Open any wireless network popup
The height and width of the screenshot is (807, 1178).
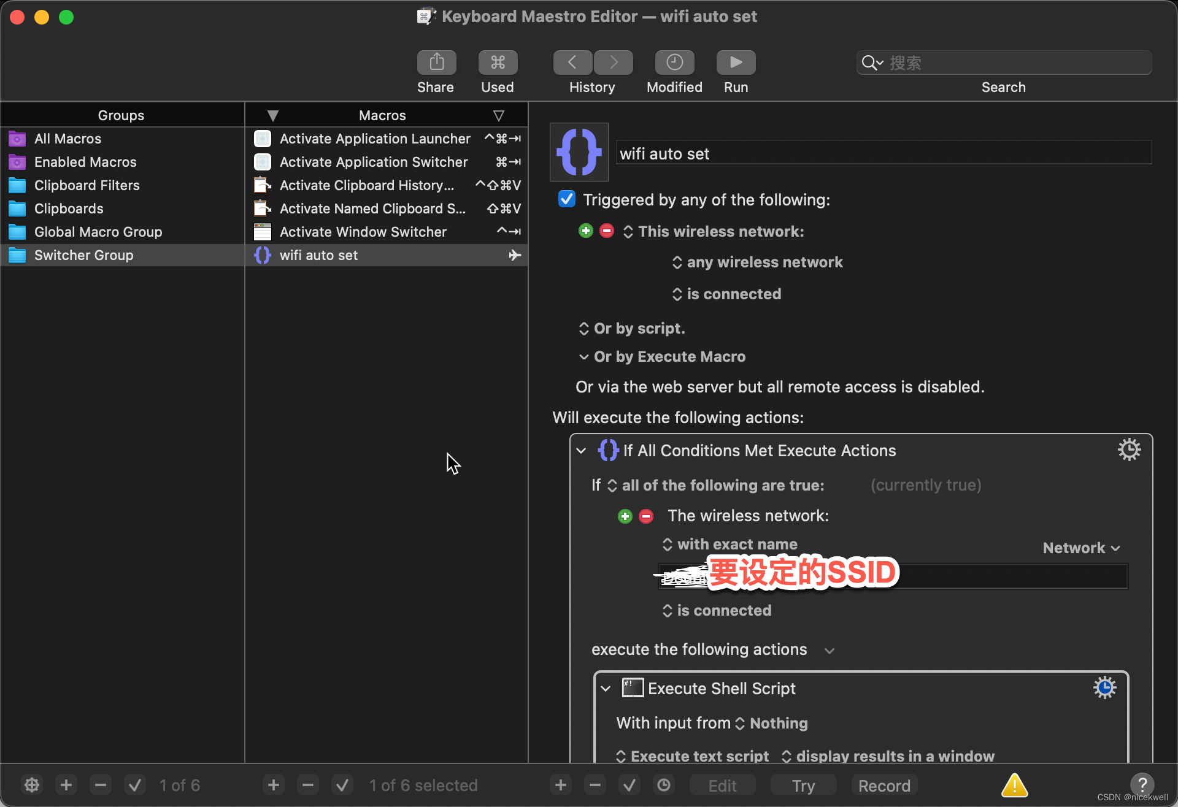tap(758, 262)
